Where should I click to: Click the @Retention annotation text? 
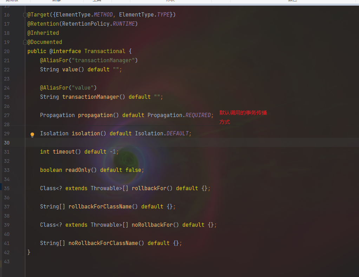click(43, 24)
